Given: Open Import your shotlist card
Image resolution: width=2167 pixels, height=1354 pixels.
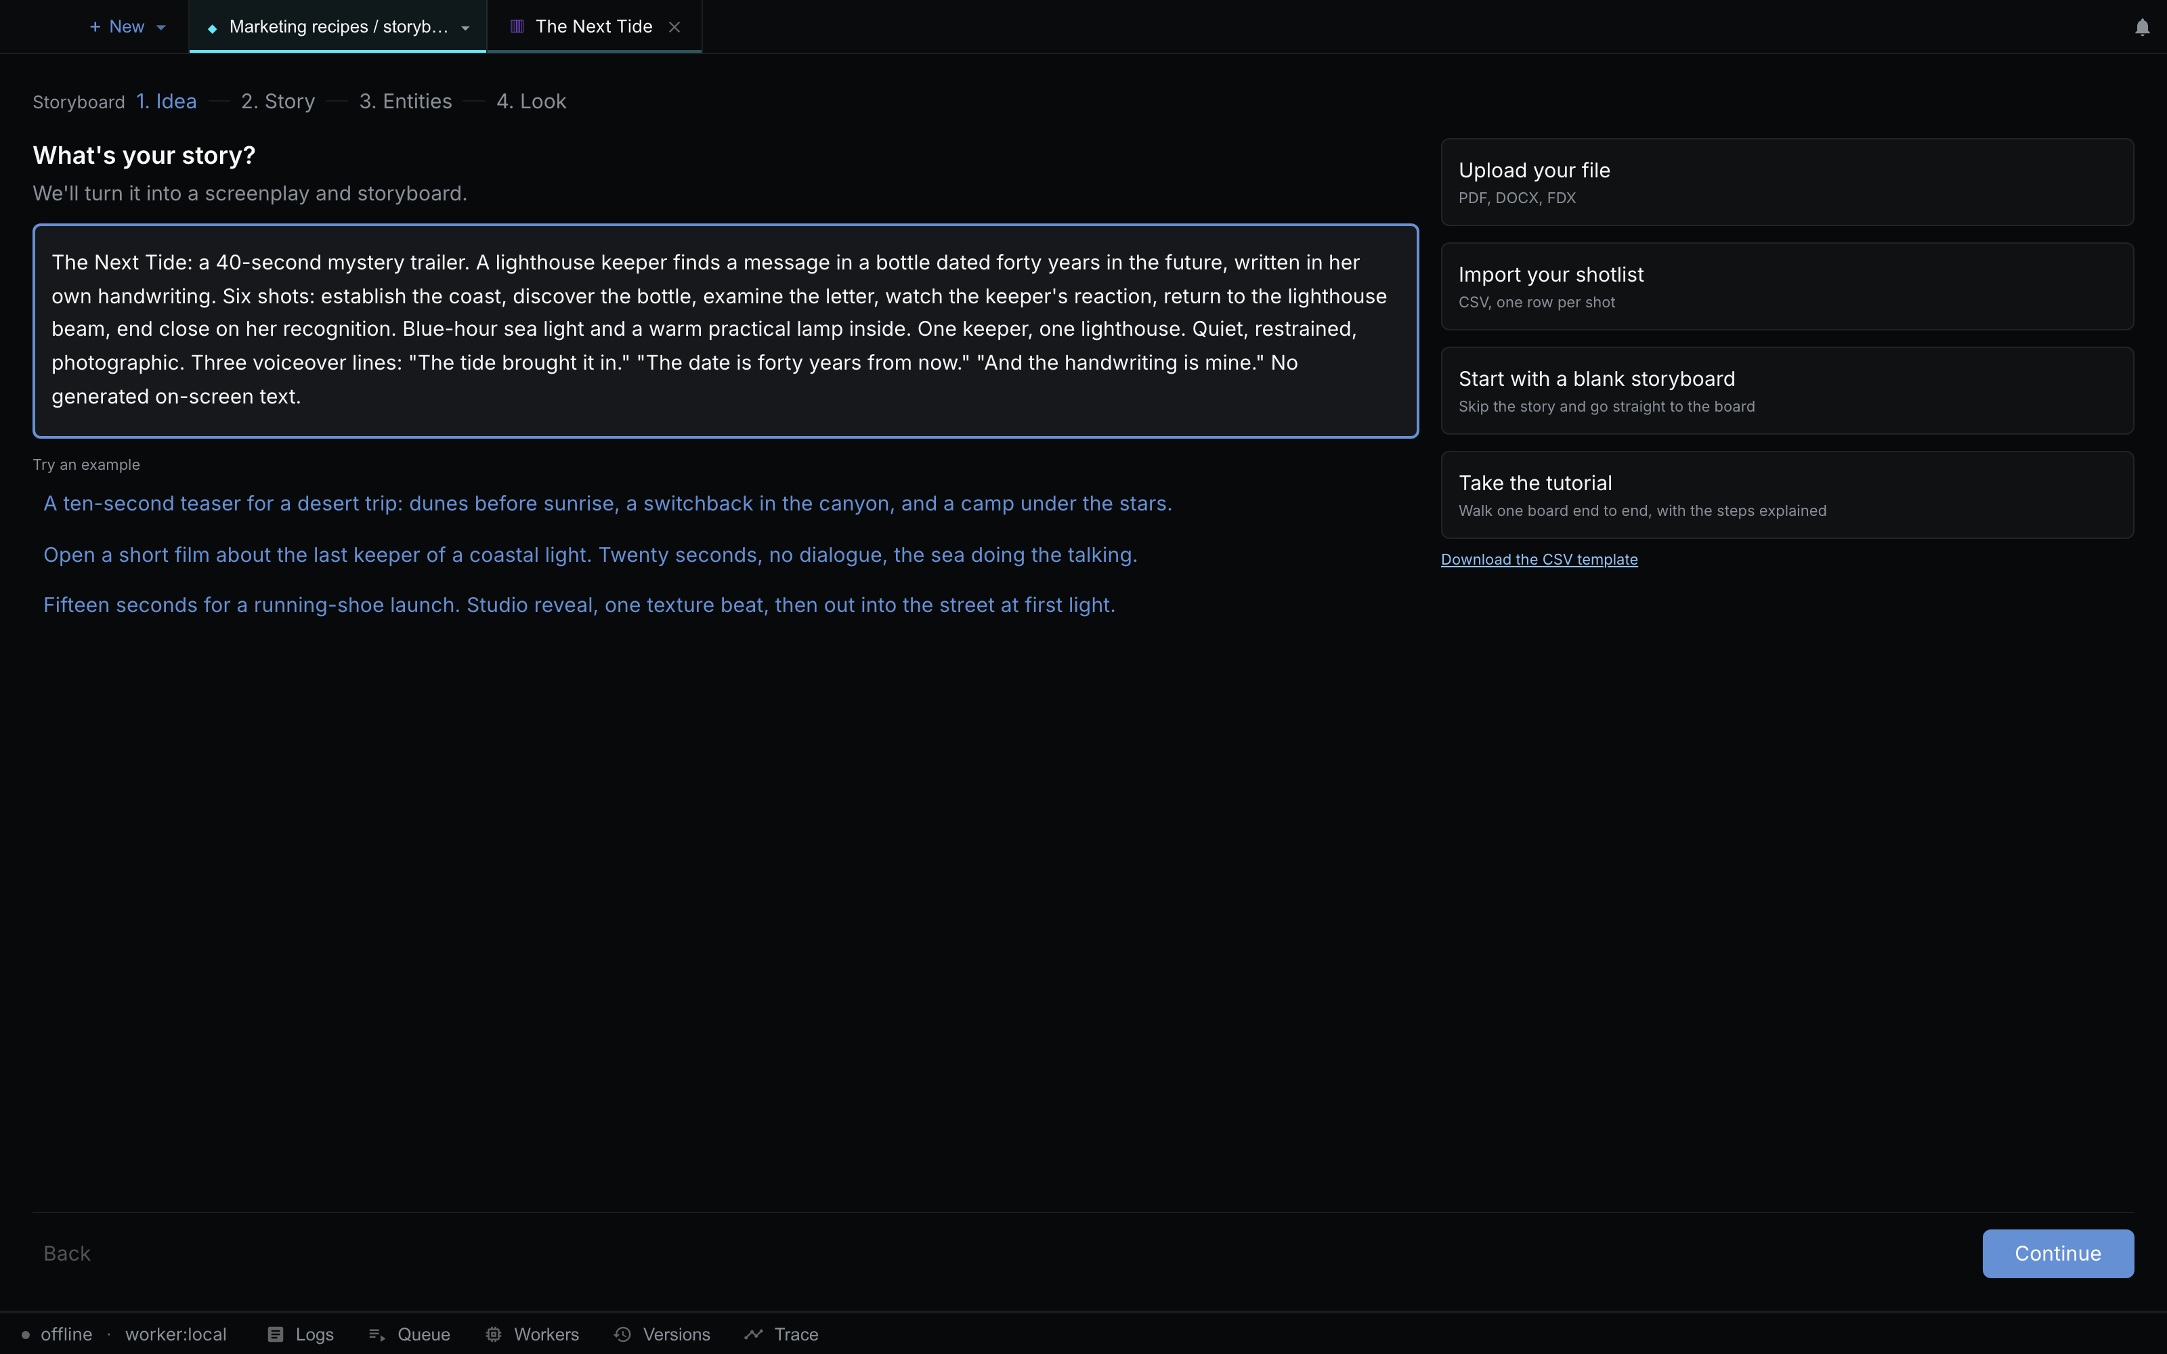Looking at the screenshot, I should [x=1786, y=286].
